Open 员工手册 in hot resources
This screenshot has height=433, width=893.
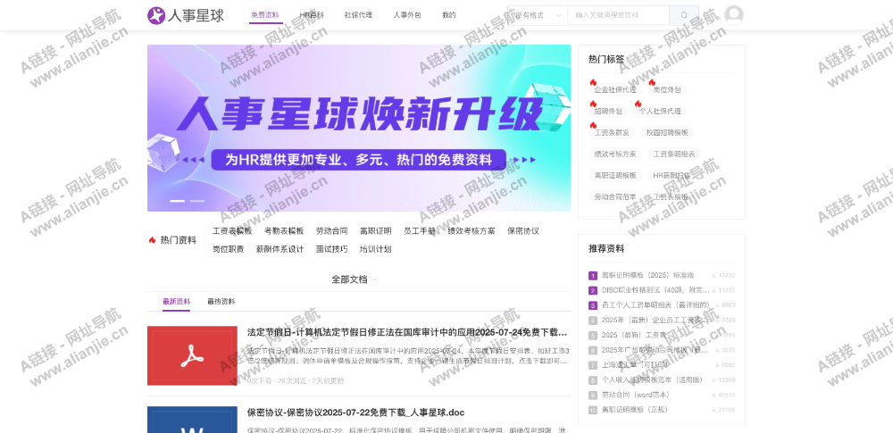coord(420,230)
